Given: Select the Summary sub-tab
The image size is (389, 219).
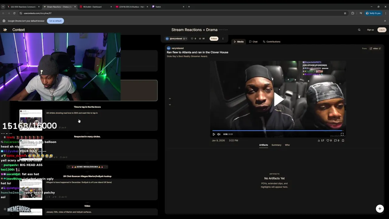Looking at the screenshot, I should 276,145.
